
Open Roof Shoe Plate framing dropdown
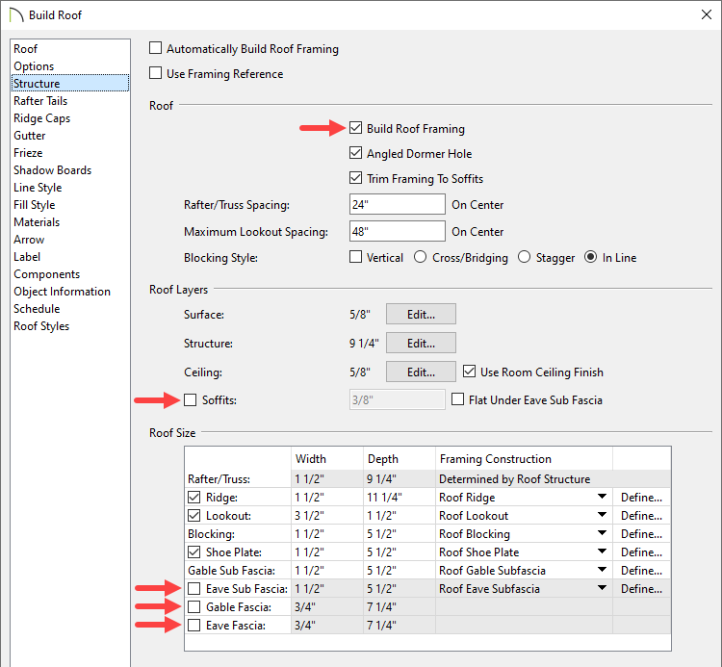602,552
